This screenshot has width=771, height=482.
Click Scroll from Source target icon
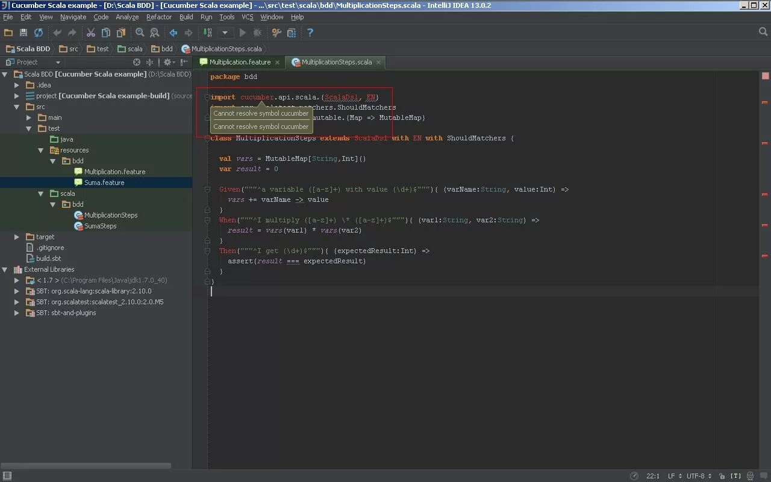tap(137, 62)
